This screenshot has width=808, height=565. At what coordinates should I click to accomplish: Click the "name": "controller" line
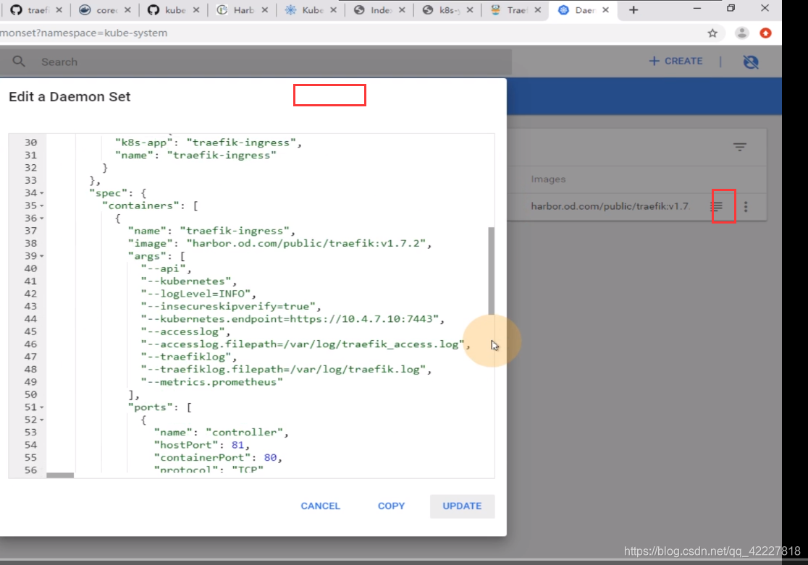pyautogui.click(x=221, y=433)
